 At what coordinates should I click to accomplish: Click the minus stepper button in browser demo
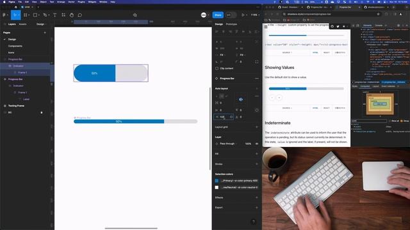272,98
